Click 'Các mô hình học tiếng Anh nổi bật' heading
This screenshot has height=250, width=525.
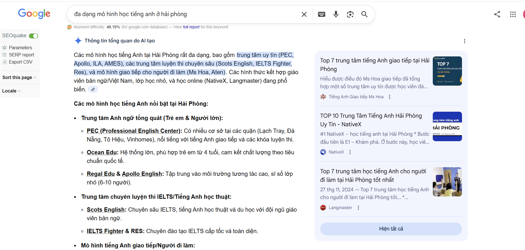point(141,104)
